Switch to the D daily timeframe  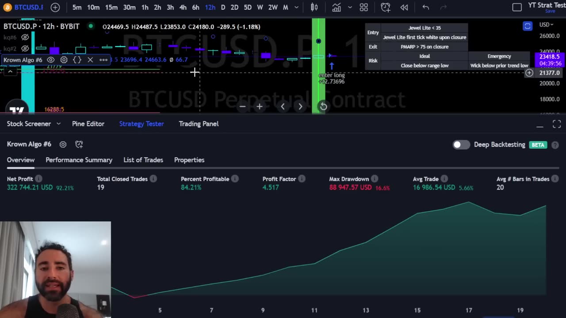coord(223,8)
